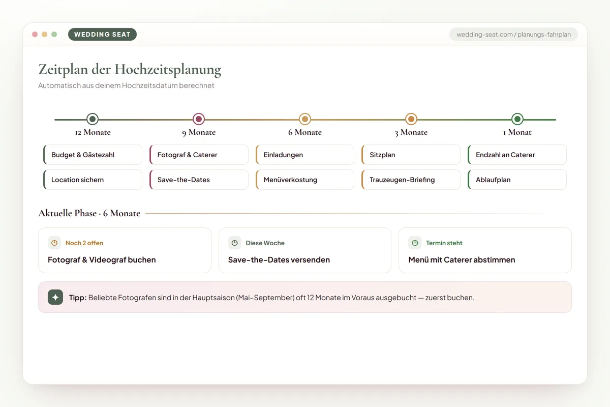Viewport: 610px width, 407px height.
Task: Open the Save-the-Dates timeline task
Action: click(199, 180)
